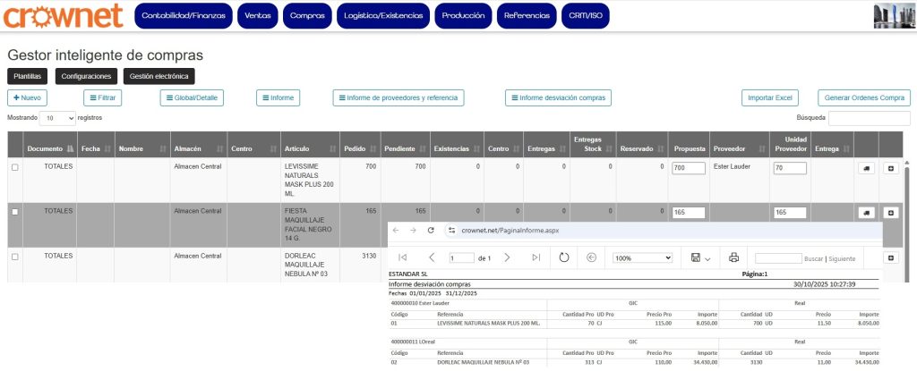This screenshot has width=917, height=371.
Task: Refresh the report with circular arrow icon
Action: click(x=564, y=257)
